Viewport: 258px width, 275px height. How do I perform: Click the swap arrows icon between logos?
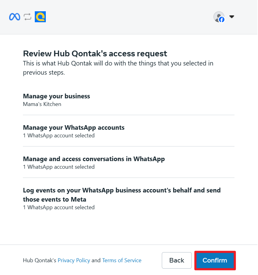pyautogui.click(x=27, y=17)
